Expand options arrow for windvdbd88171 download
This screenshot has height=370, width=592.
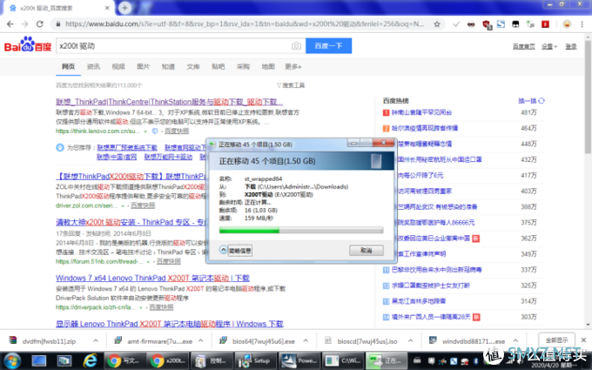click(515, 340)
